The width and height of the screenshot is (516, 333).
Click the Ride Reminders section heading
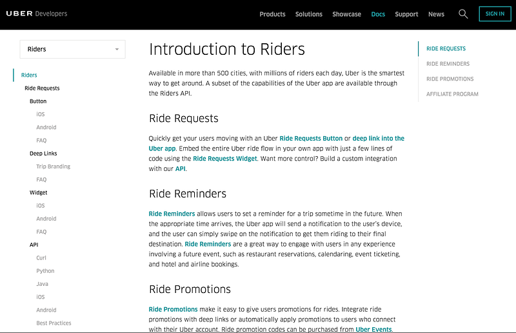pos(188,194)
